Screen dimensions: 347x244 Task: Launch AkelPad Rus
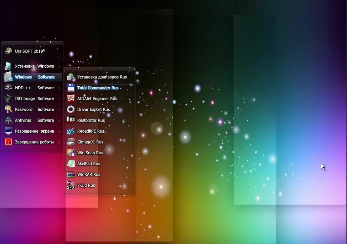(x=100, y=164)
